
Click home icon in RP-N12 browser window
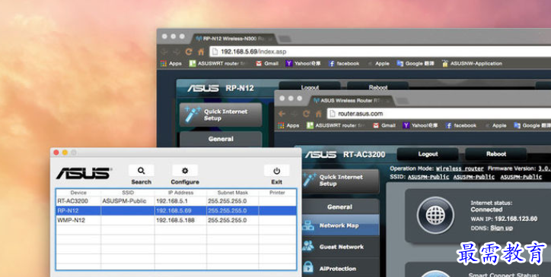[201, 52]
